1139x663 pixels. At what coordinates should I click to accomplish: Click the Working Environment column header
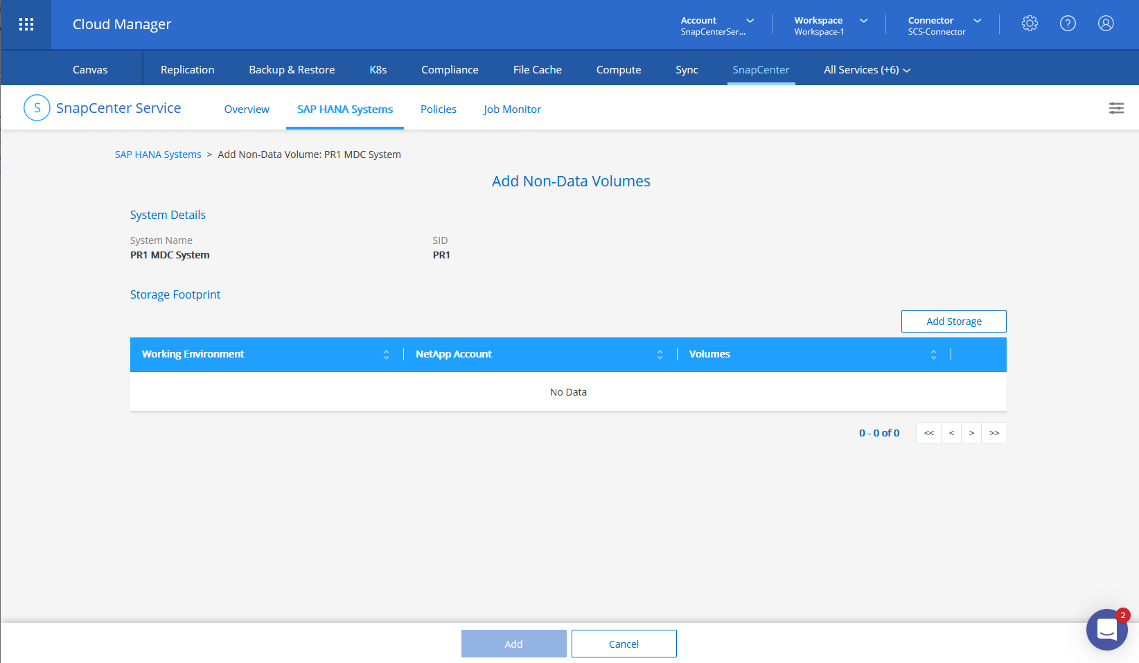pos(193,354)
